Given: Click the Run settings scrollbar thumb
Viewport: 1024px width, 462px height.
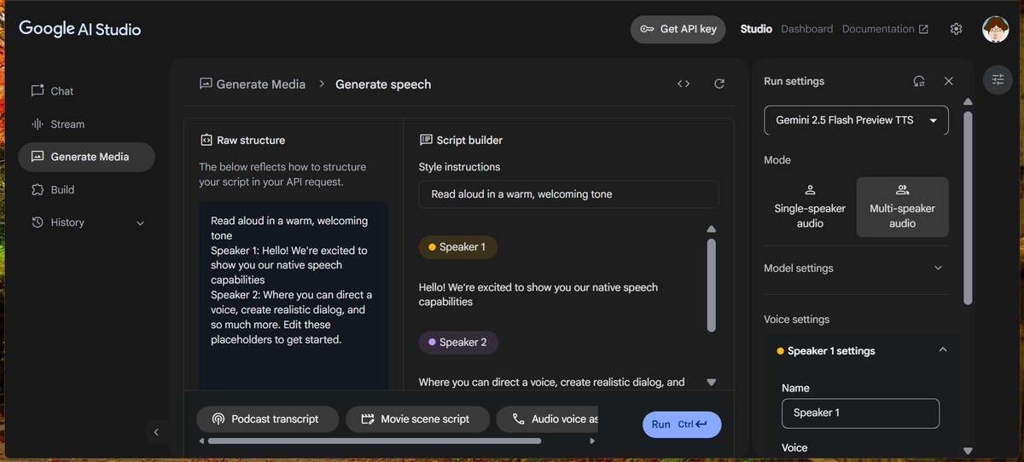Looking at the screenshot, I should pyautogui.click(x=968, y=207).
